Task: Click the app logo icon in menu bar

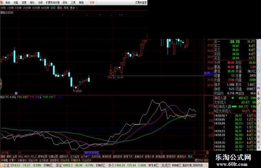Action: (x=2, y=2)
